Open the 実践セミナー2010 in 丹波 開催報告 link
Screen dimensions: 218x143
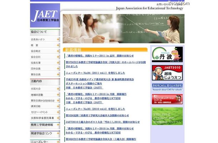96,94
